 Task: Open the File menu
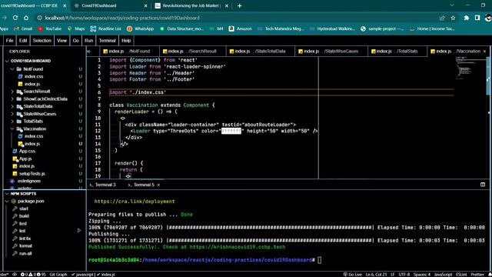pos(10,41)
